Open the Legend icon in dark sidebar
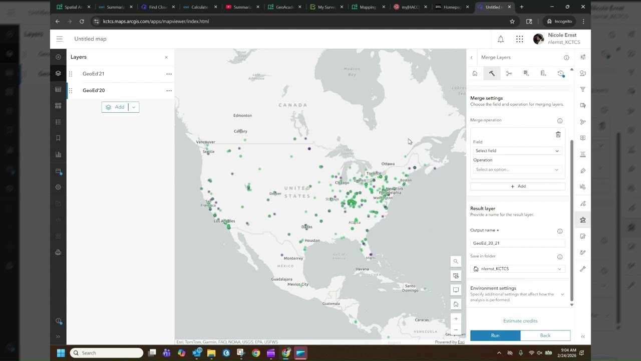This screenshot has width=641, height=361. tap(58, 122)
